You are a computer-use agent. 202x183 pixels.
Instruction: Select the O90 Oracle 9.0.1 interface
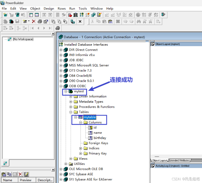(81, 81)
